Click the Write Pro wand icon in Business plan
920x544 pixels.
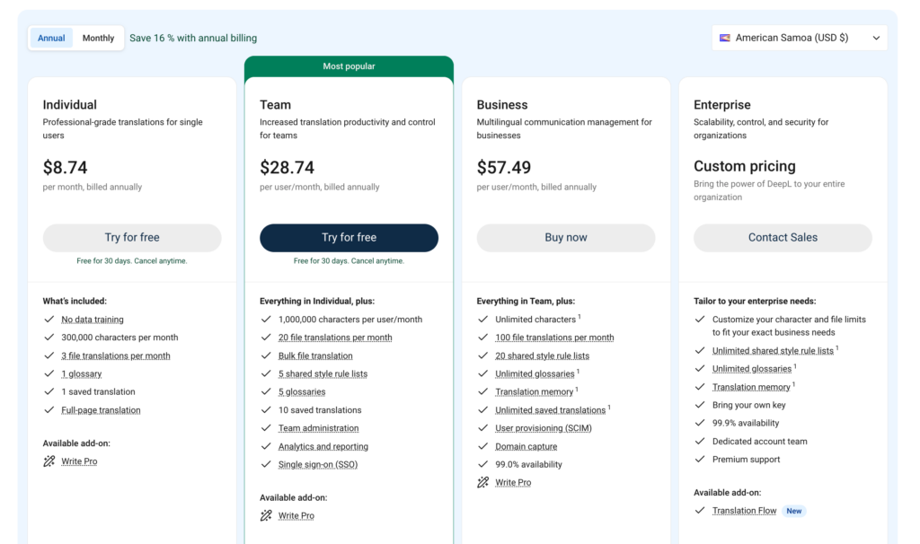483,483
